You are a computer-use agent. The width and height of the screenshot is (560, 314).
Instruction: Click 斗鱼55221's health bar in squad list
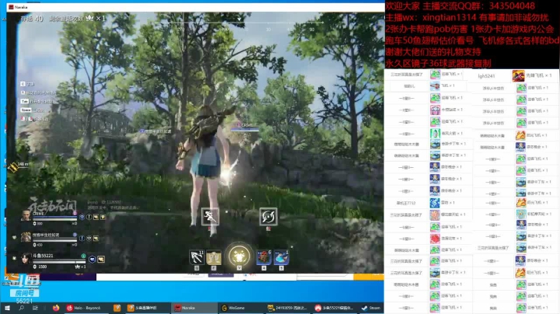(59, 262)
